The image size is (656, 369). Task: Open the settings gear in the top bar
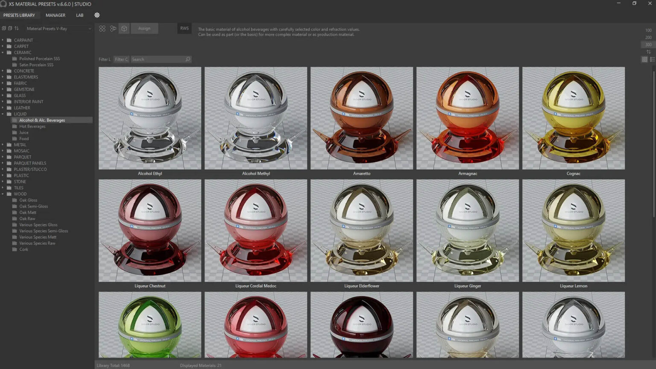click(97, 15)
